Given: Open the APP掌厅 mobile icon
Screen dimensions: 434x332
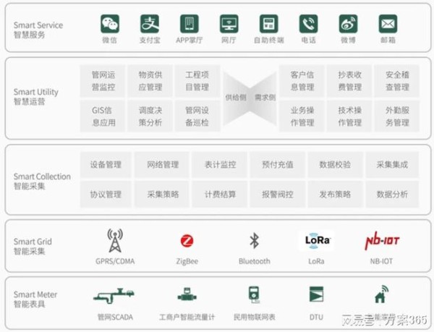Looking at the screenshot, I should pyautogui.click(x=190, y=24).
